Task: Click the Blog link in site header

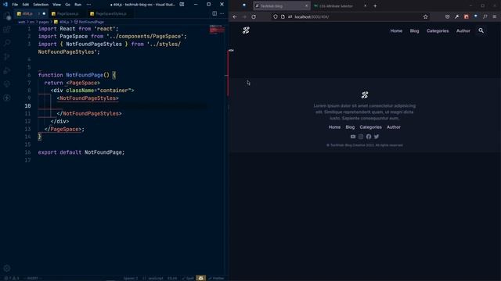Action: pyautogui.click(x=414, y=31)
